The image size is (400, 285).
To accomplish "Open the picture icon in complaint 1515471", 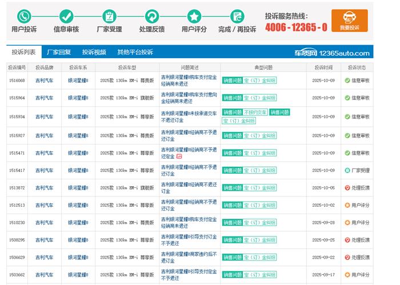I will click(179, 156).
